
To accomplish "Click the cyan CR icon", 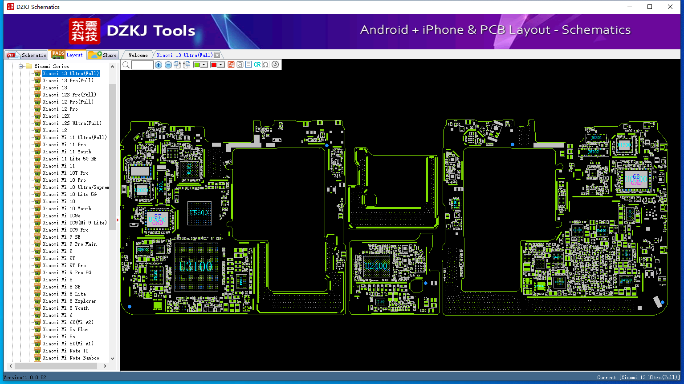I will pyautogui.click(x=257, y=65).
